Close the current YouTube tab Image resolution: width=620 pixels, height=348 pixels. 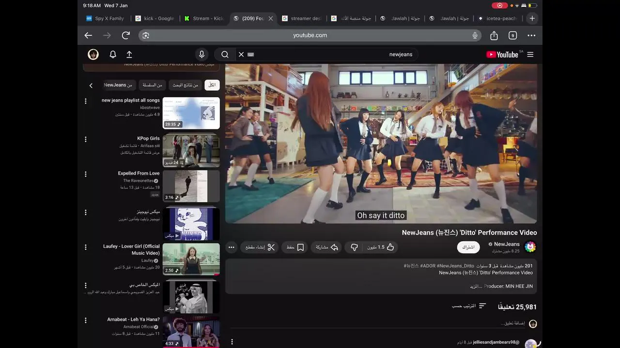coord(271,18)
